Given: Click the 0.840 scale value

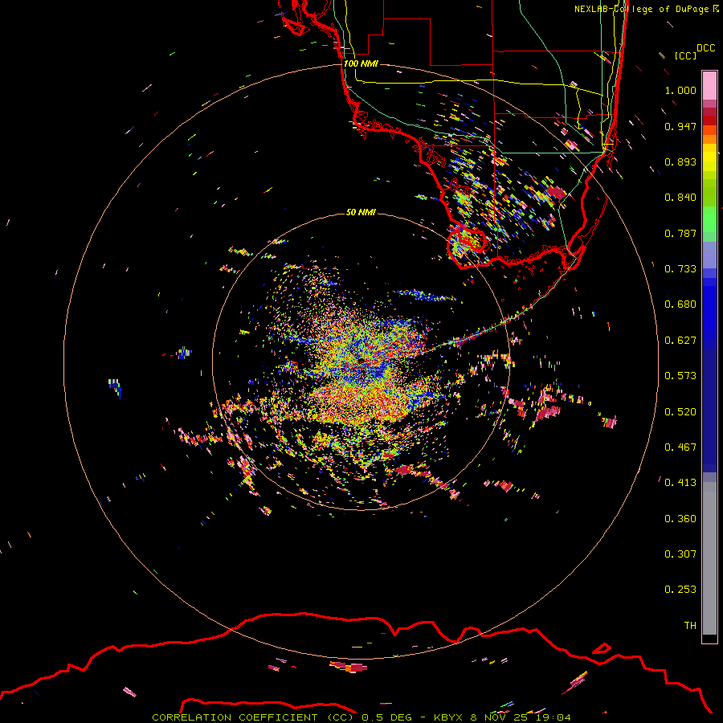Looking at the screenshot, I should tap(680, 198).
